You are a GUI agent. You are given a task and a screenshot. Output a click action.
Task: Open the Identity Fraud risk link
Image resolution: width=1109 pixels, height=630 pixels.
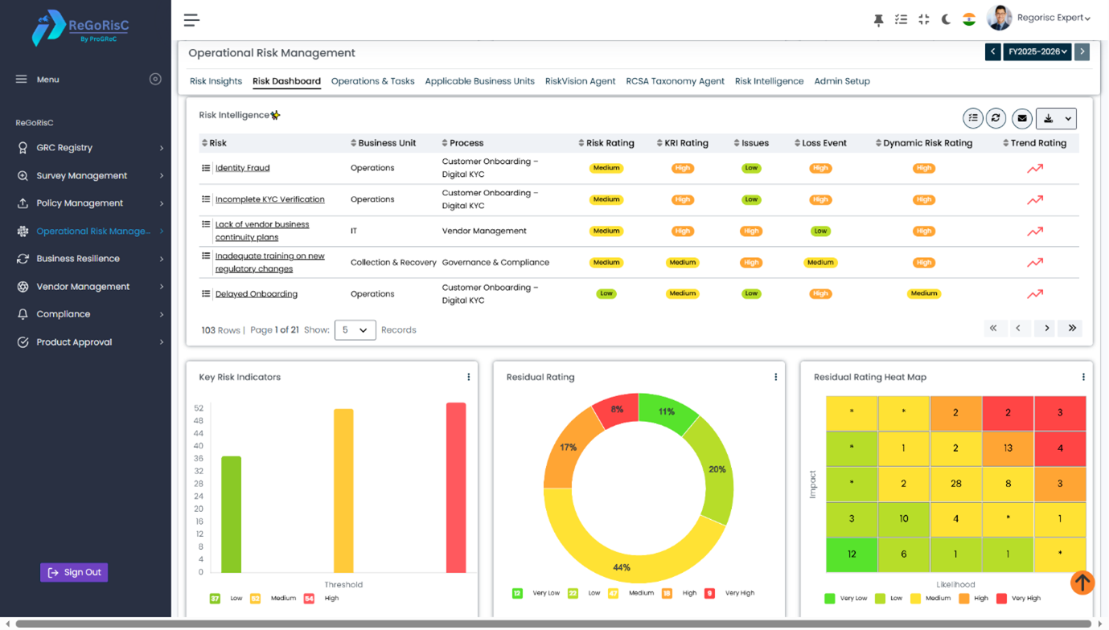pyautogui.click(x=242, y=168)
